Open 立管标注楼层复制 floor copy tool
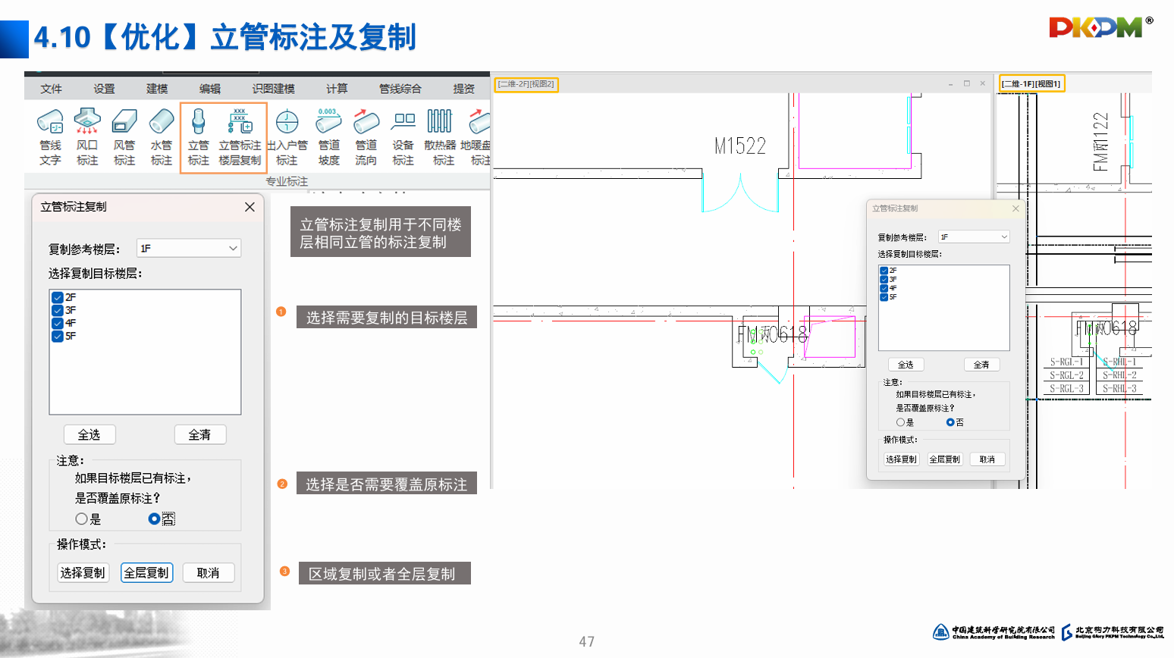Screen dimensions: 1174x658 (x=240, y=136)
